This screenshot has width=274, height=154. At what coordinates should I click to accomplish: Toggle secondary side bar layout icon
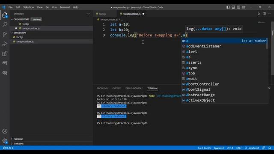pos(238,7)
